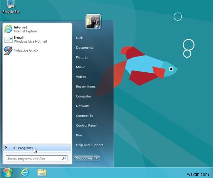Open Videos library
The width and height of the screenshot is (213, 178).
[81, 77]
